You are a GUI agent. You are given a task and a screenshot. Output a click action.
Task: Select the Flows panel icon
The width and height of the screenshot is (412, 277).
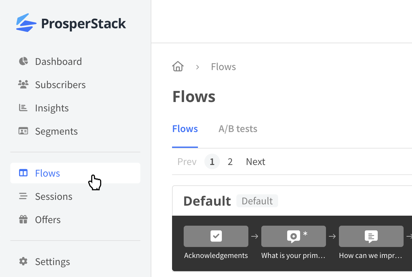23,173
